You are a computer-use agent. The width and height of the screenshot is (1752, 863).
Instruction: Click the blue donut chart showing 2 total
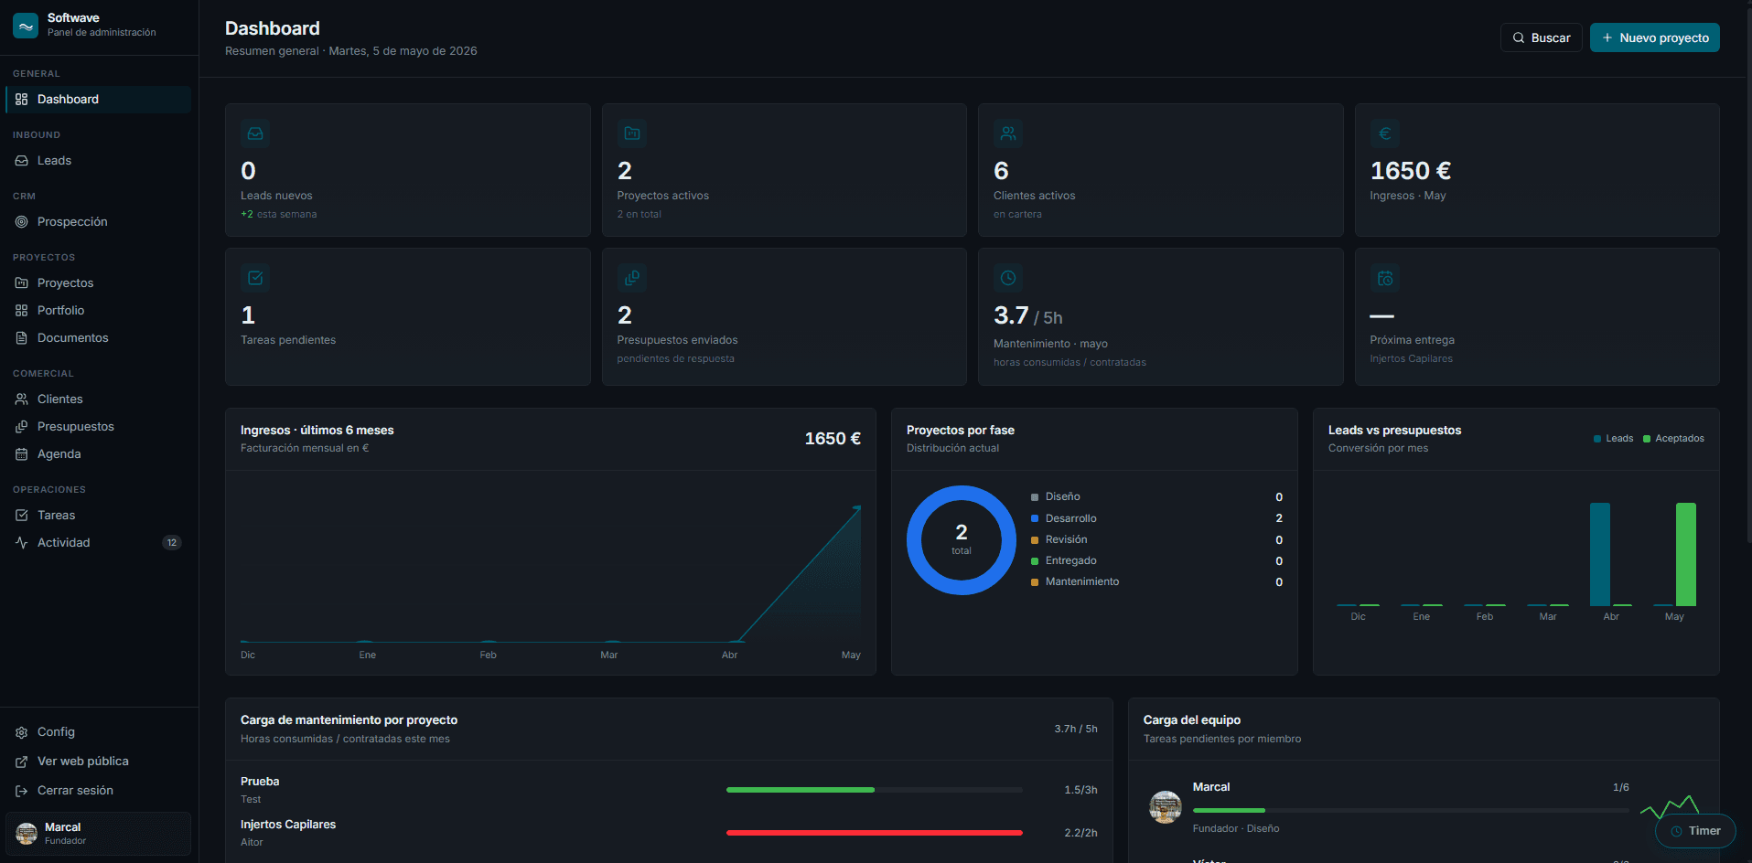click(x=962, y=540)
